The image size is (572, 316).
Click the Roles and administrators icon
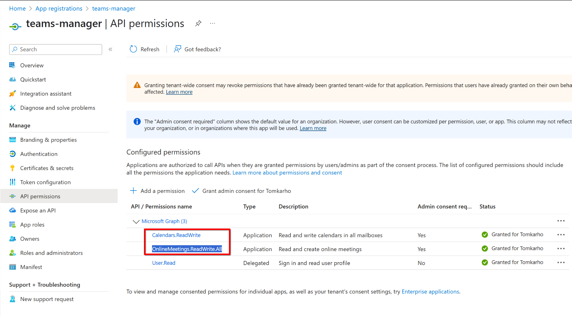click(12, 253)
